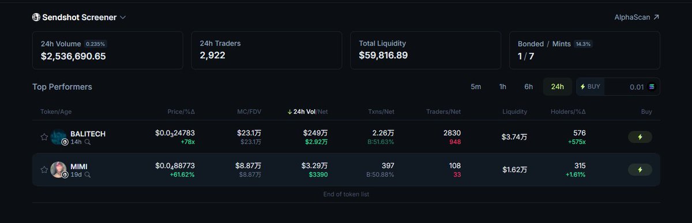Image resolution: width=692 pixels, height=223 pixels.
Task: Click the Sendshot Screener globe icon
Action: pos(36,17)
